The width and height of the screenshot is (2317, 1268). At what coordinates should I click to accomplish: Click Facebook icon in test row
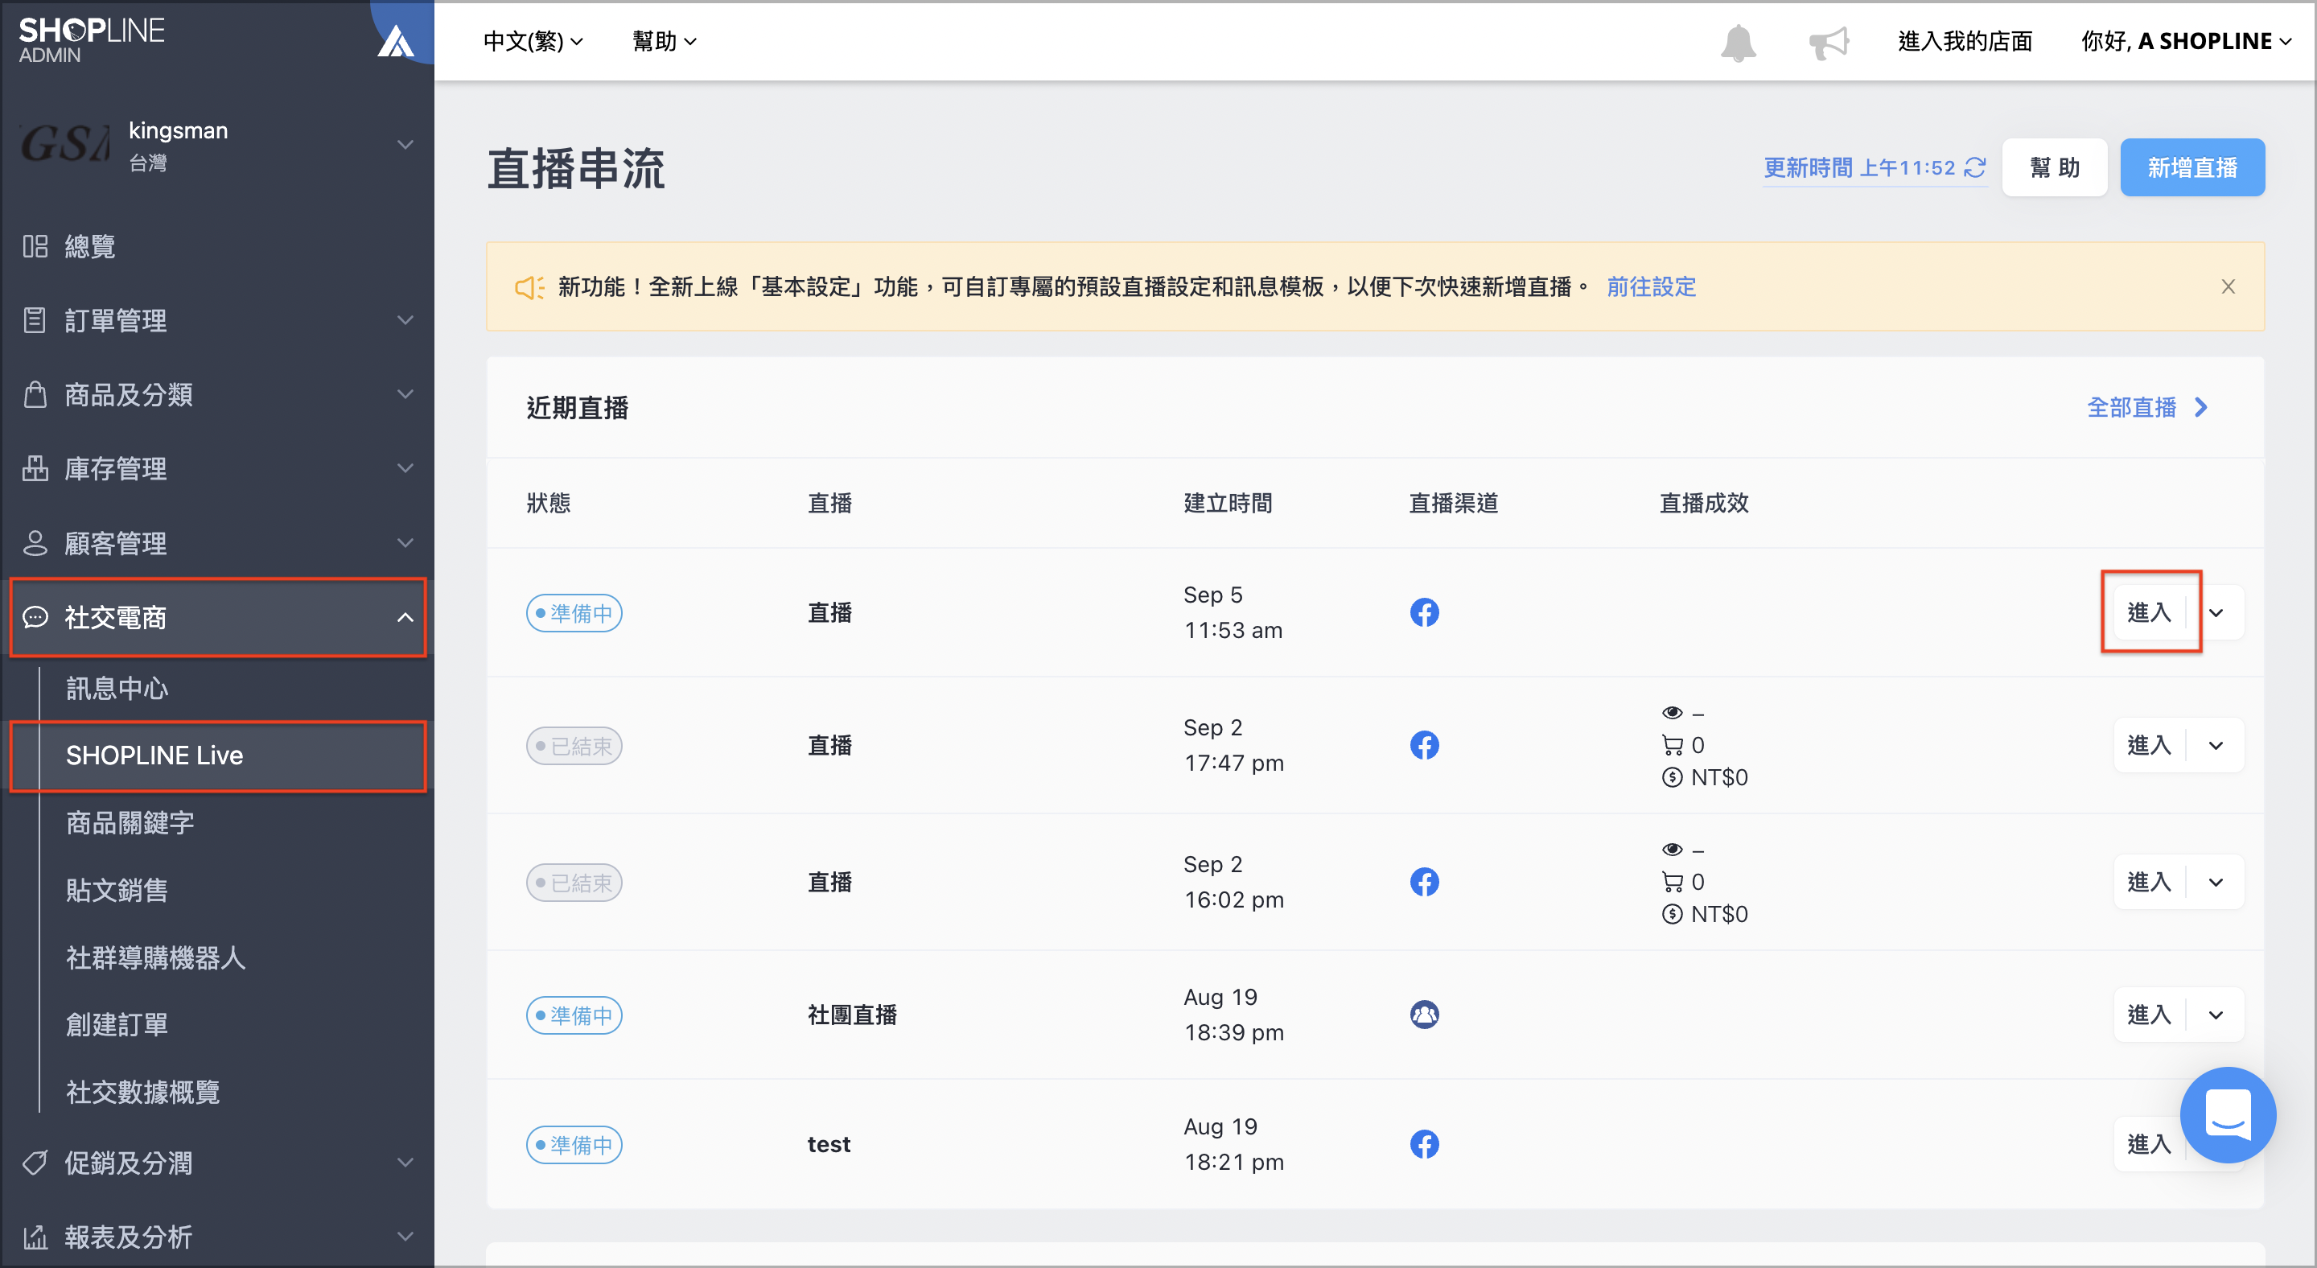pos(1424,1144)
